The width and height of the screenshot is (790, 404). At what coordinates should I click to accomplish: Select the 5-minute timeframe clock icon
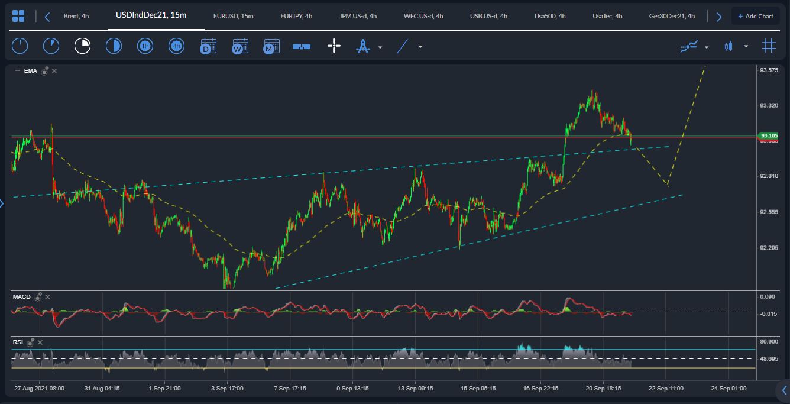click(51, 46)
